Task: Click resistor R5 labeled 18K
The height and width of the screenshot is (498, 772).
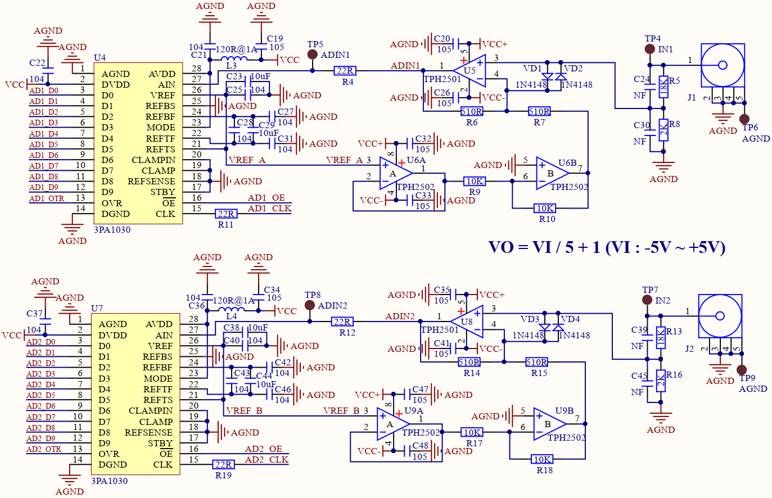Action: click(x=663, y=87)
